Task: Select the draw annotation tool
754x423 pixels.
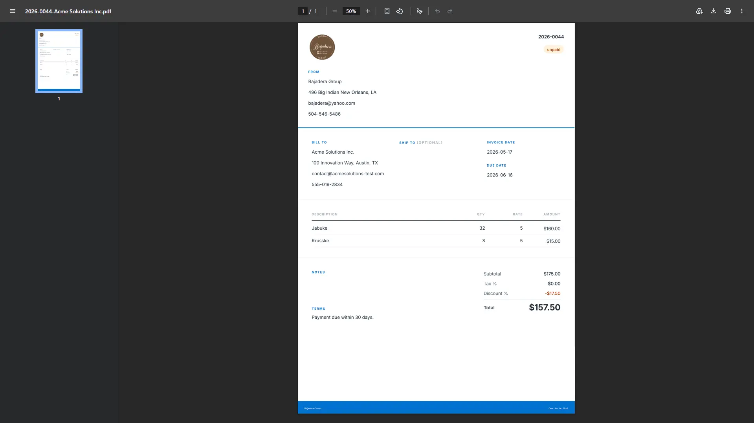Action: pyautogui.click(x=420, y=11)
